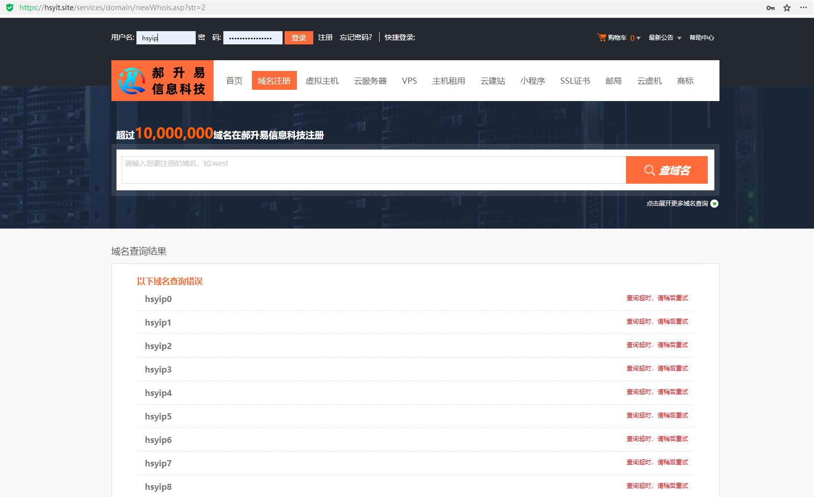The width and height of the screenshot is (814, 497).
Task: Click the 注册 link
Action: click(325, 37)
